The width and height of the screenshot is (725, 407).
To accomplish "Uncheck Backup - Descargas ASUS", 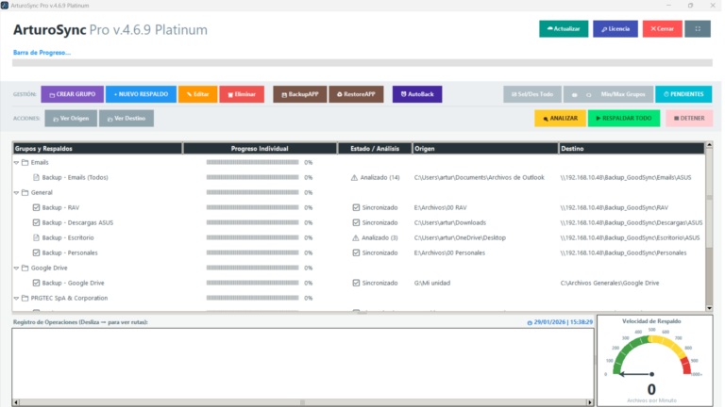I will [x=37, y=222].
